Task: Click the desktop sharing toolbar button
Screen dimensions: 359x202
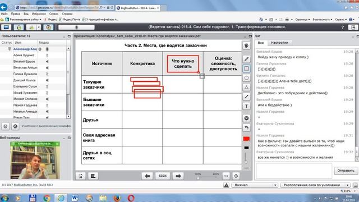Action: tap(6, 27)
